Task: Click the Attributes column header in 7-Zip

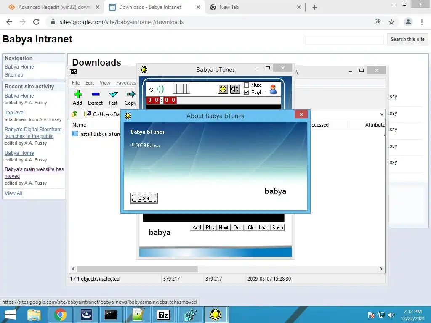Action: point(375,124)
